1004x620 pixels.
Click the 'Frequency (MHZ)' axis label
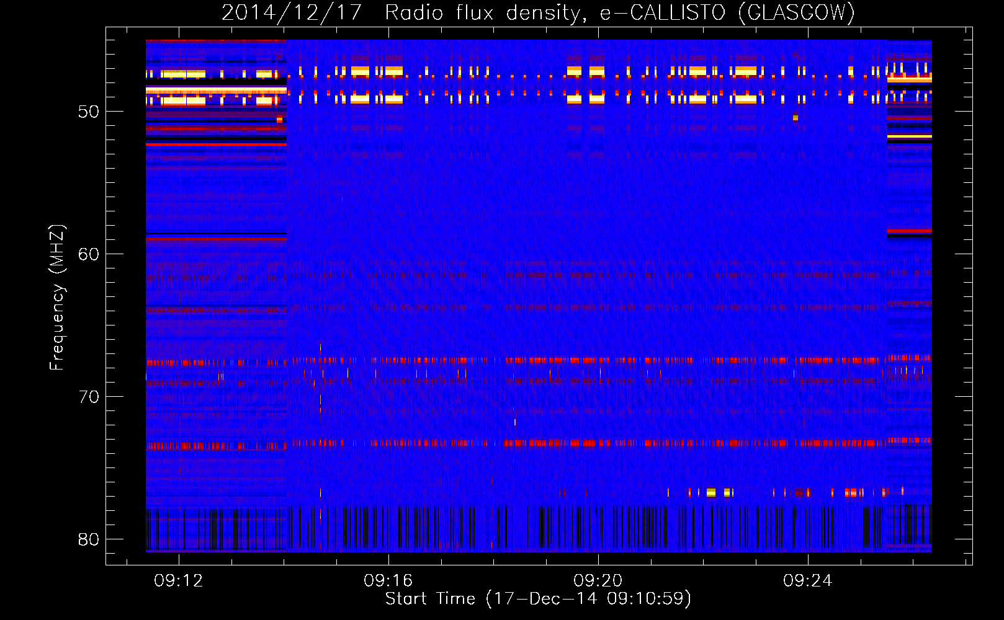[x=57, y=298]
